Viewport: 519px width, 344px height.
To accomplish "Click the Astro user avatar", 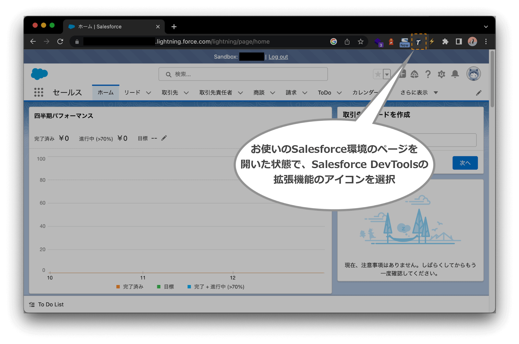I will click(x=473, y=74).
